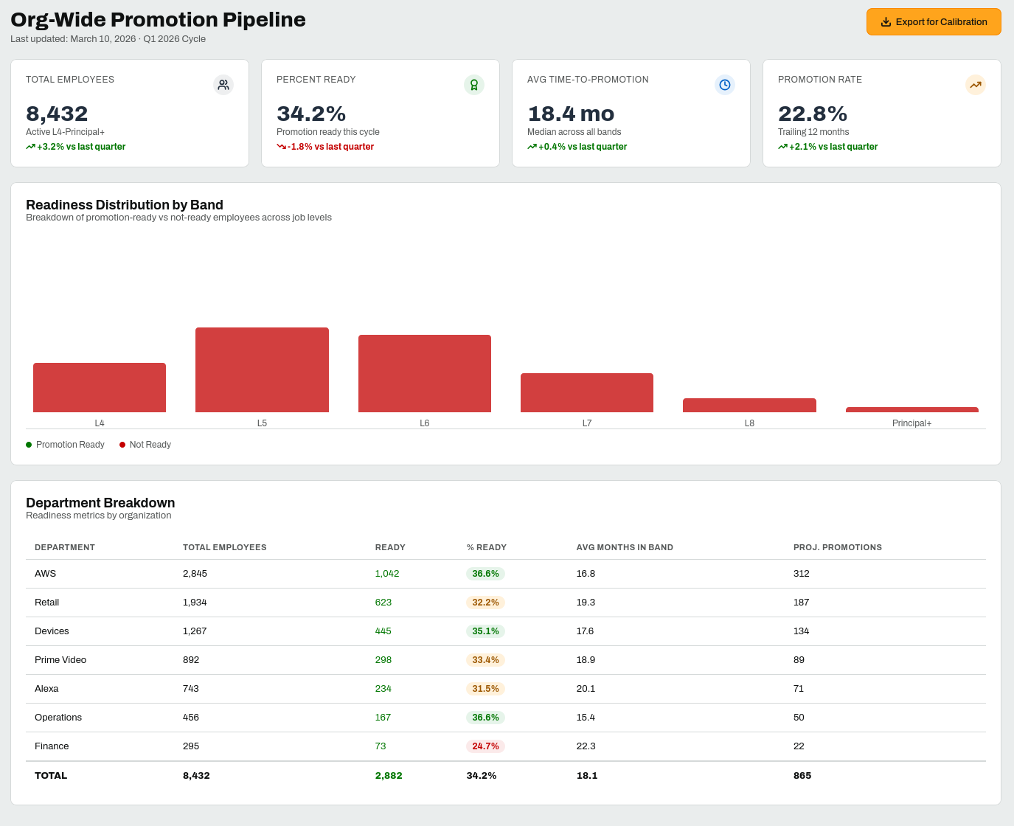The height and width of the screenshot is (826, 1014).
Task: Click the 623 ready count for Retail
Action: pos(383,603)
